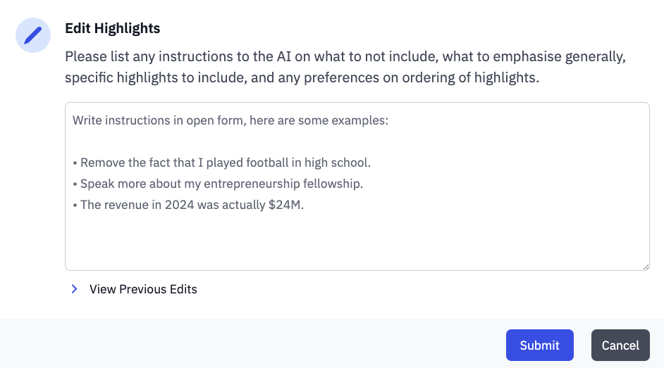Click the 'Write instructions in open form' placeholder
The image size is (664, 368).
pos(230,120)
